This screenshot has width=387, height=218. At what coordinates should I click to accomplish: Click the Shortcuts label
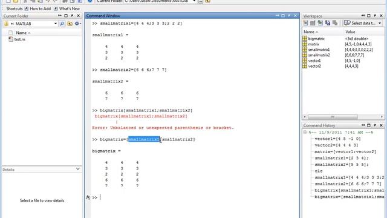[x=15, y=8]
